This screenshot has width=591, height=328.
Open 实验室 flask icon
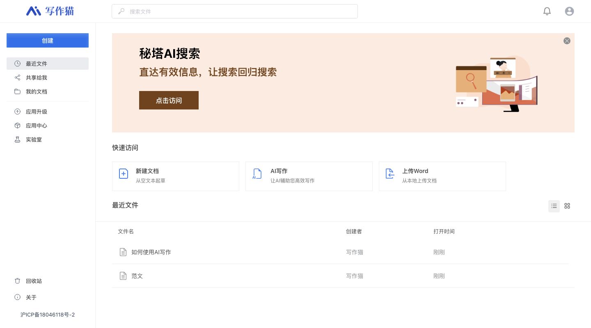18,139
